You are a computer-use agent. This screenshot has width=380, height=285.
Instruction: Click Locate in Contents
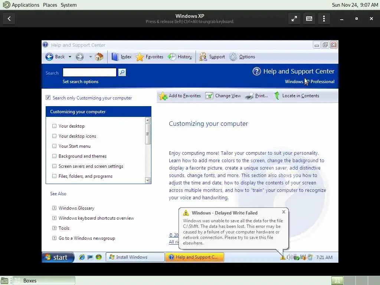[297, 96]
